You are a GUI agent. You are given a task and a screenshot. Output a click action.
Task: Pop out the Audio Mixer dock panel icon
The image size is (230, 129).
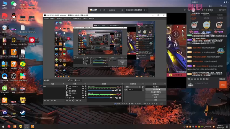(122, 84)
